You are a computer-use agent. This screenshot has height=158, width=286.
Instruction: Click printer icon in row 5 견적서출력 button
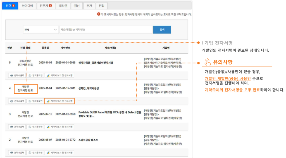point(12,75)
